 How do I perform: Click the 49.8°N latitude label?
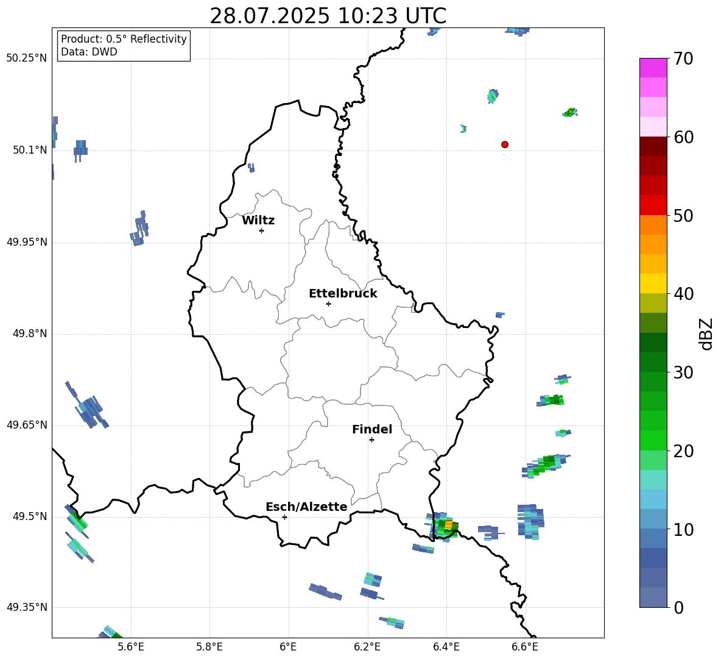29,333
